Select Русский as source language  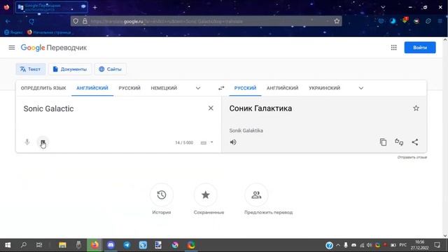pyautogui.click(x=129, y=88)
